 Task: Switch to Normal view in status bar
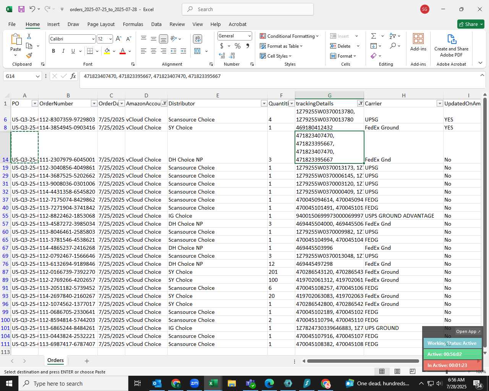click(x=382, y=372)
